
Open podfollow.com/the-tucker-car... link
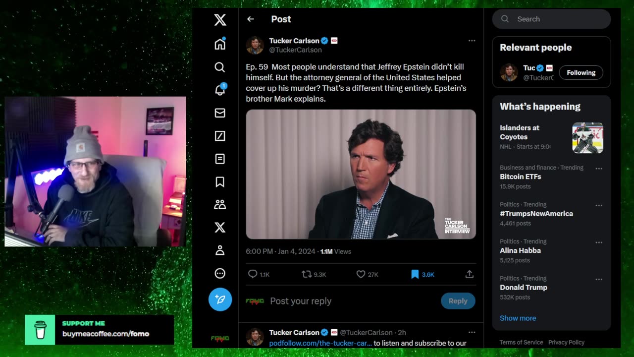coord(320,343)
